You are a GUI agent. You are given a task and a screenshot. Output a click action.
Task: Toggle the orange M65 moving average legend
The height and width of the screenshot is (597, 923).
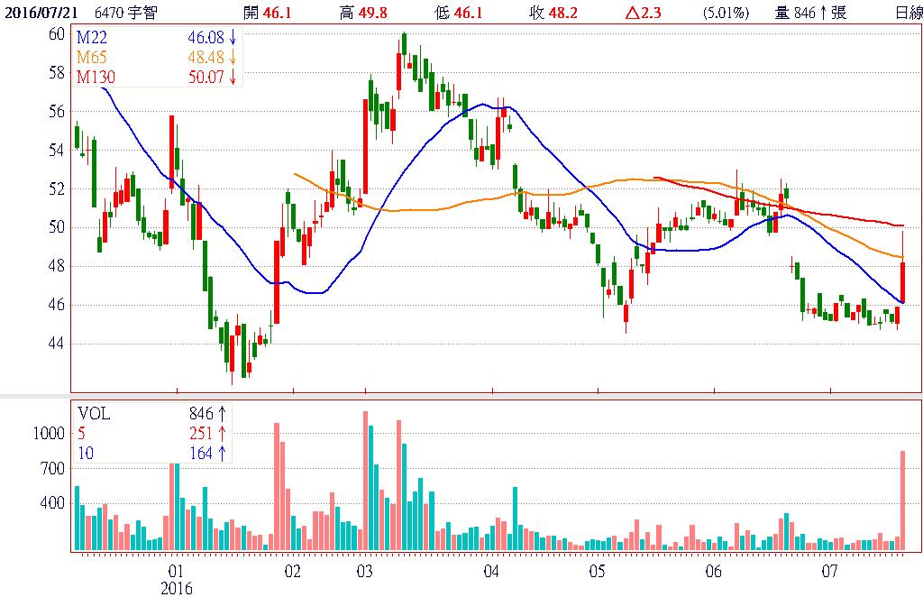[x=90, y=58]
